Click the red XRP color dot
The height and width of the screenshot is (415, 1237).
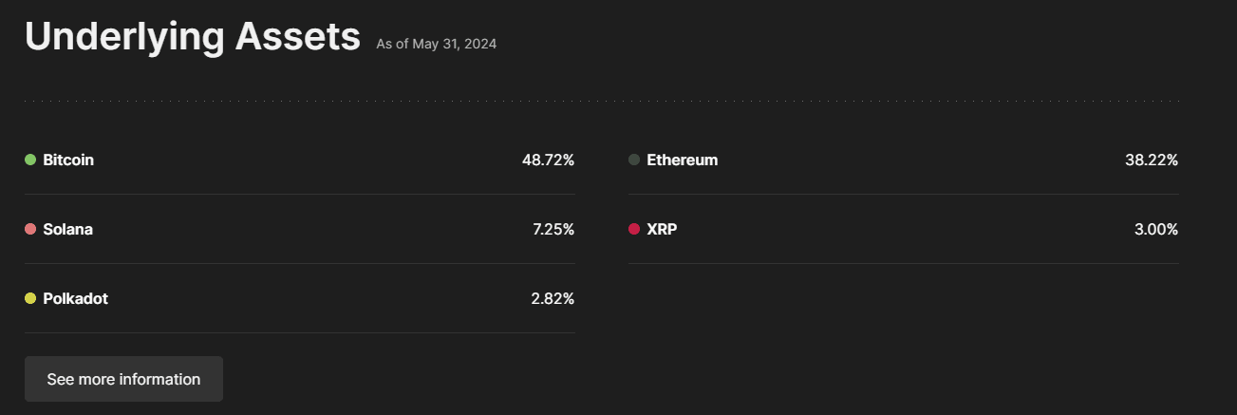click(634, 229)
